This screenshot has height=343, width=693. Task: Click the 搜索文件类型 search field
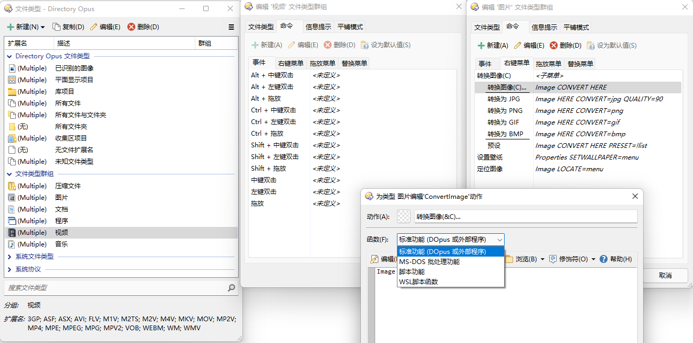click(114, 287)
